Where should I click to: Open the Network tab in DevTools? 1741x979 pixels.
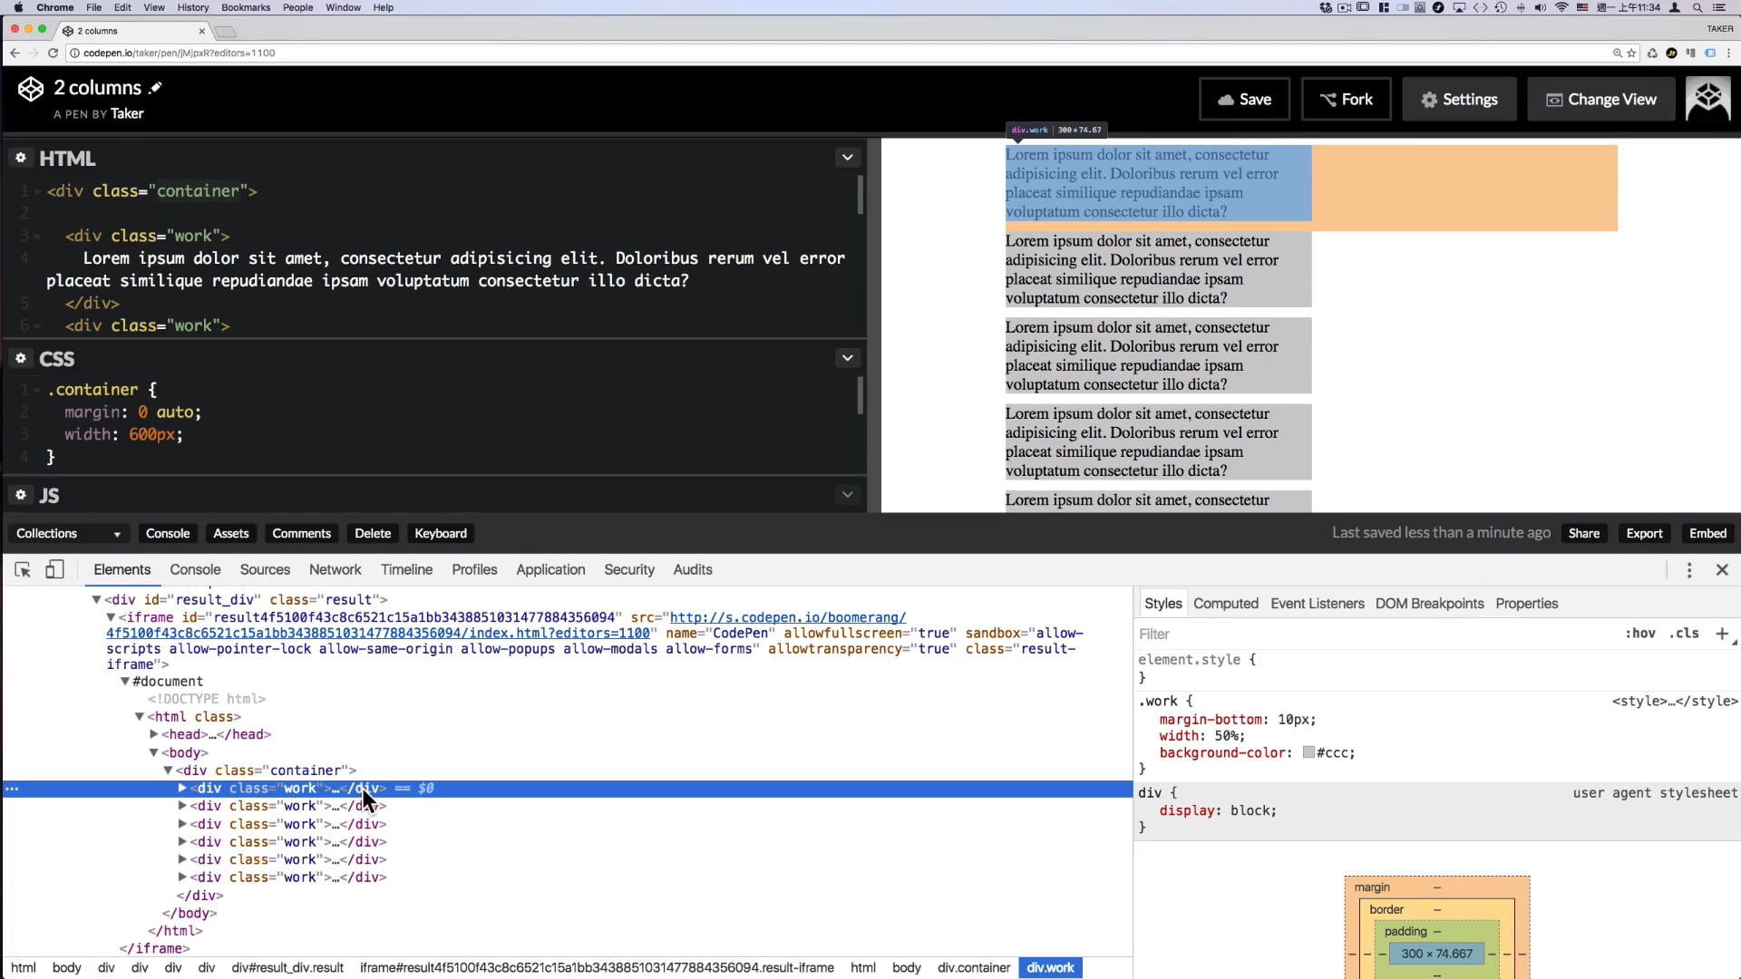click(x=335, y=569)
